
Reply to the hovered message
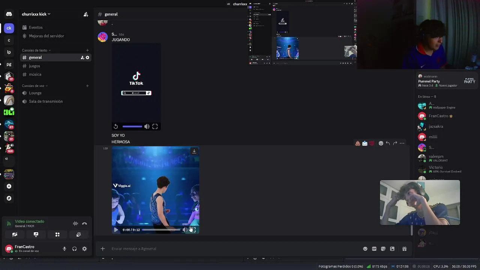pos(388,143)
